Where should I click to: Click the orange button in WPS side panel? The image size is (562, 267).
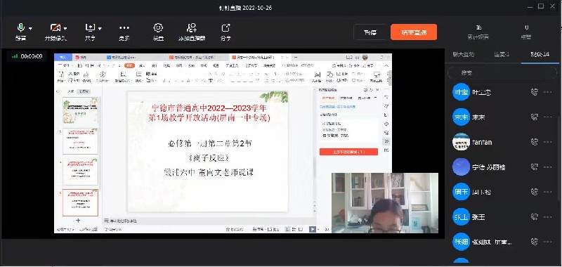348,152
